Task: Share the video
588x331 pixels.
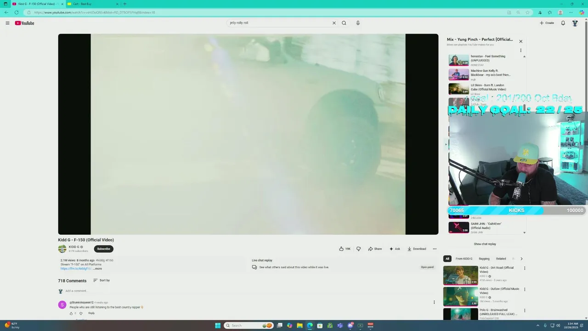Action: (x=375, y=249)
